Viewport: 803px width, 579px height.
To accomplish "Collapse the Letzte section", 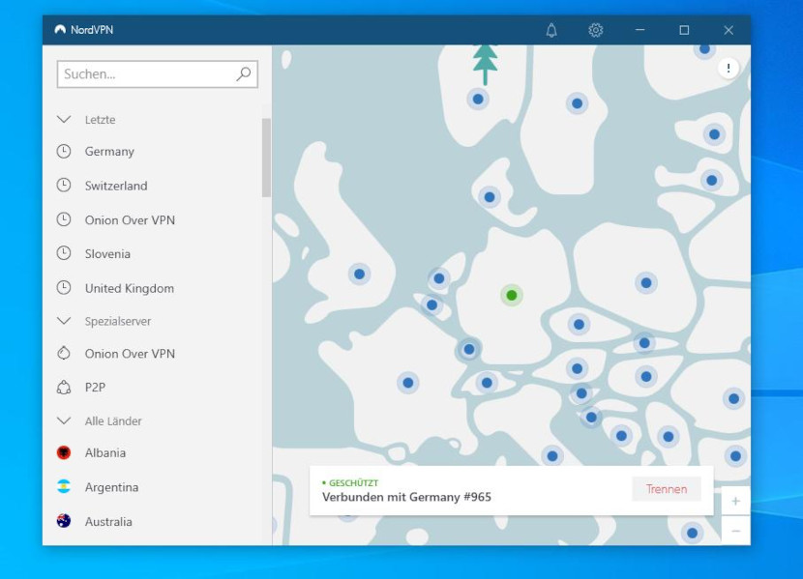I will (x=65, y=120).
